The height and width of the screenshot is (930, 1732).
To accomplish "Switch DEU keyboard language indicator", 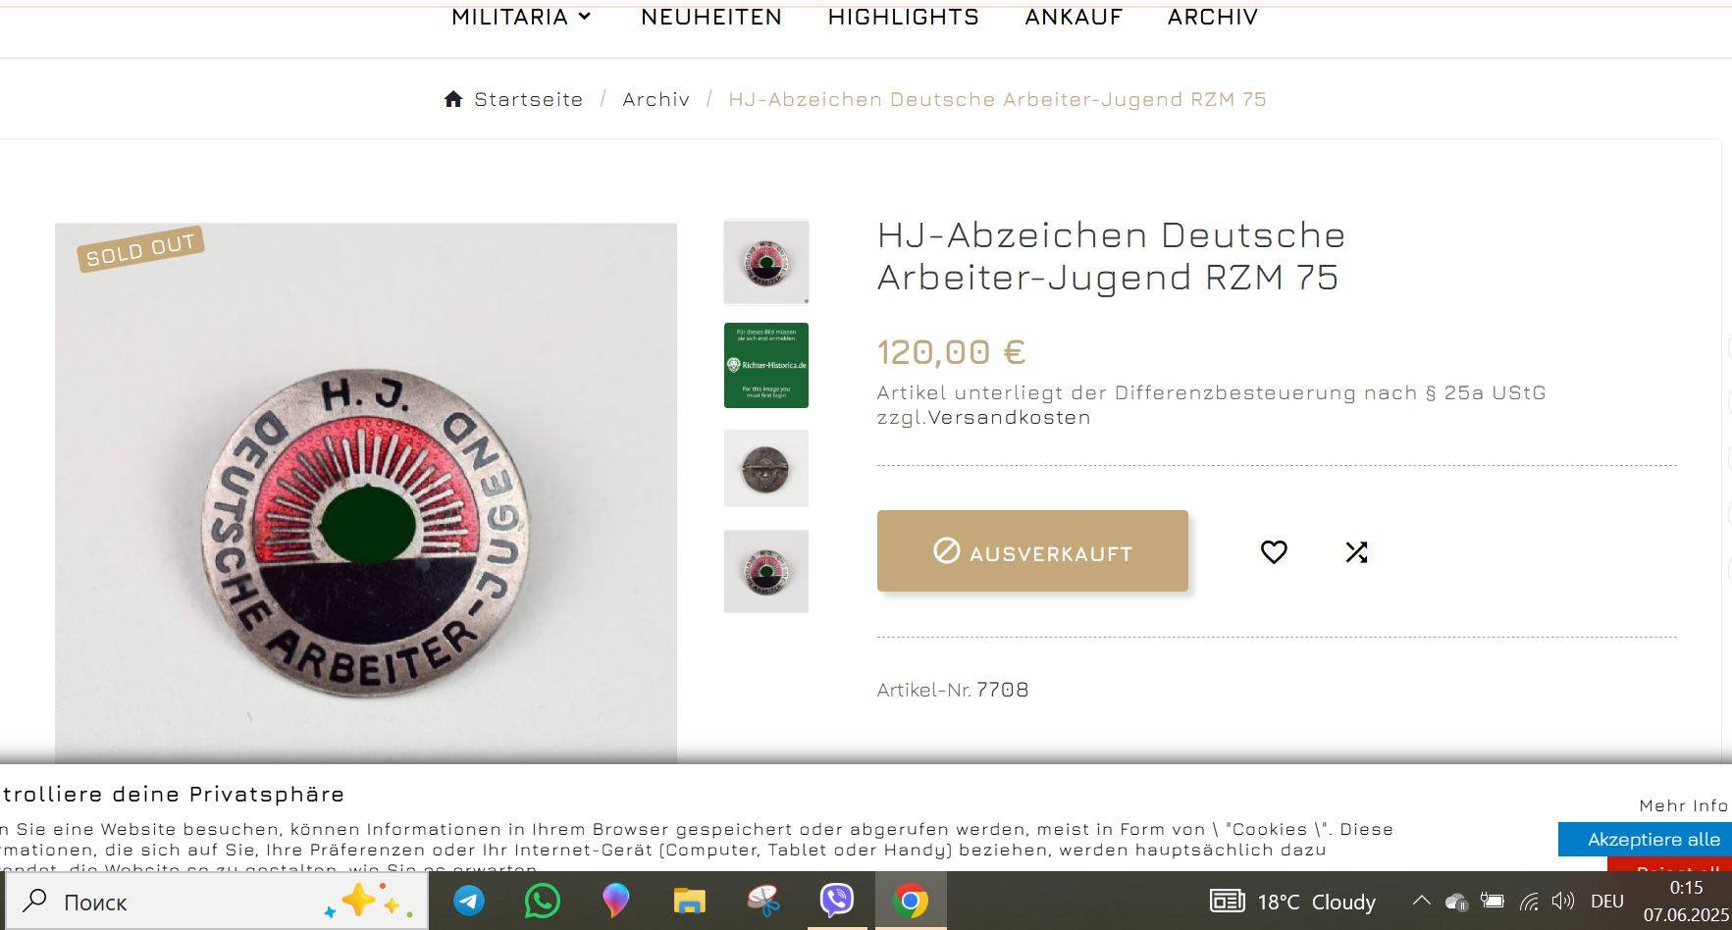I will click(x=1607, y=901).
